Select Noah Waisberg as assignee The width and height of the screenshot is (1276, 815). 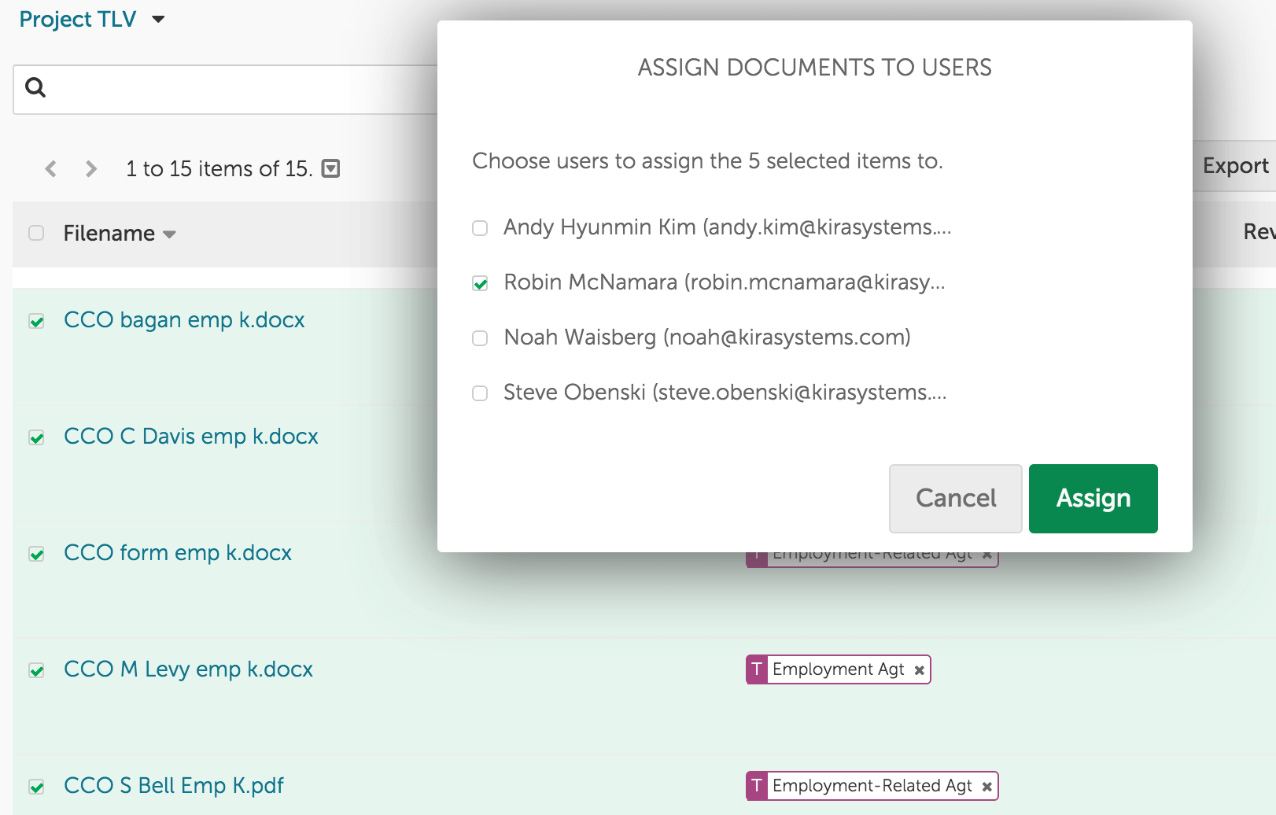[x=480, y=338]
